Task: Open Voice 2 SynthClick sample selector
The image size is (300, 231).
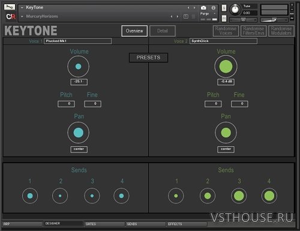Action: pos(223,41)
